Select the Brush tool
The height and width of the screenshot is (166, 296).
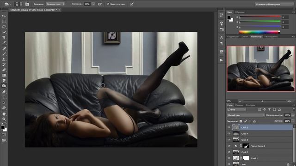click(x=4, y=54)
